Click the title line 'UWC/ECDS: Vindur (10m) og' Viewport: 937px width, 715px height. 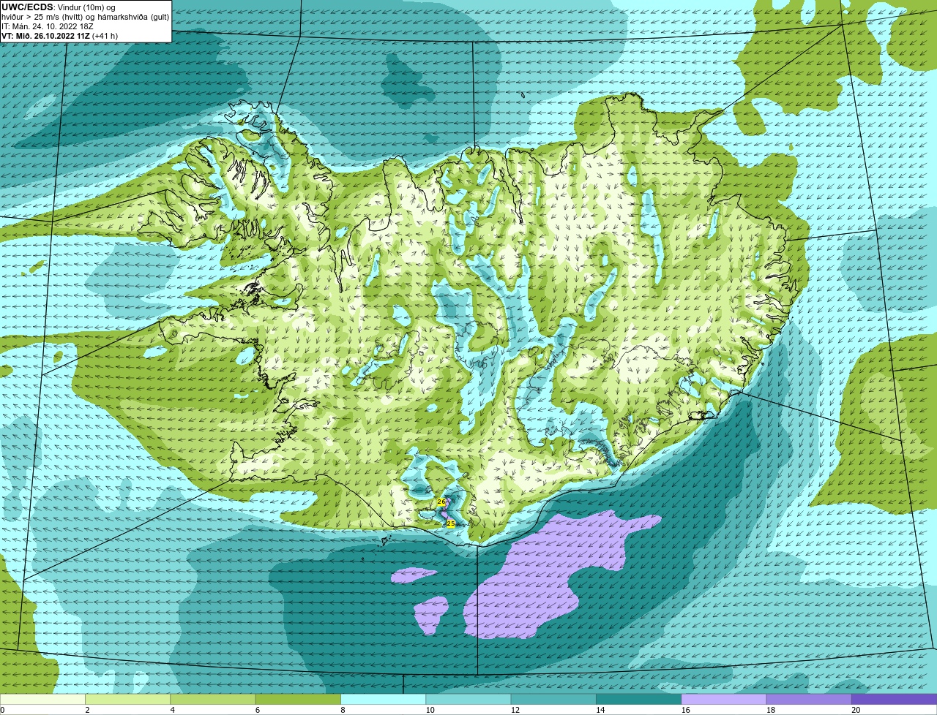(59, 7)
